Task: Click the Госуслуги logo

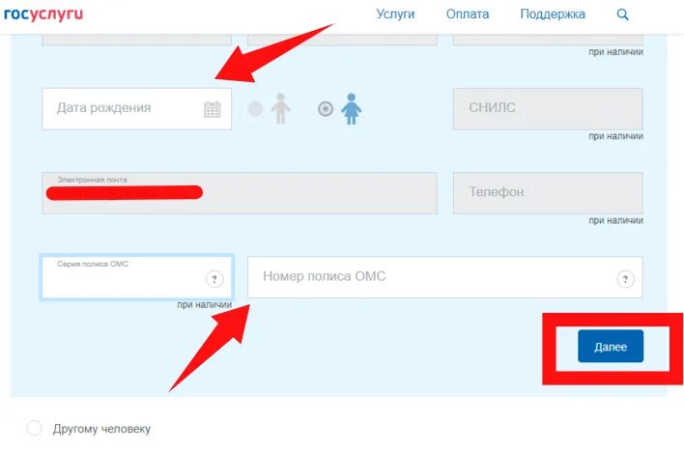Action: [43, 14]
